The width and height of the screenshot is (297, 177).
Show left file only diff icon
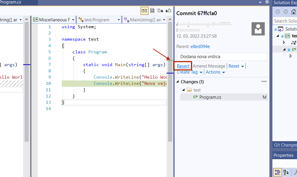pos(160,11)
